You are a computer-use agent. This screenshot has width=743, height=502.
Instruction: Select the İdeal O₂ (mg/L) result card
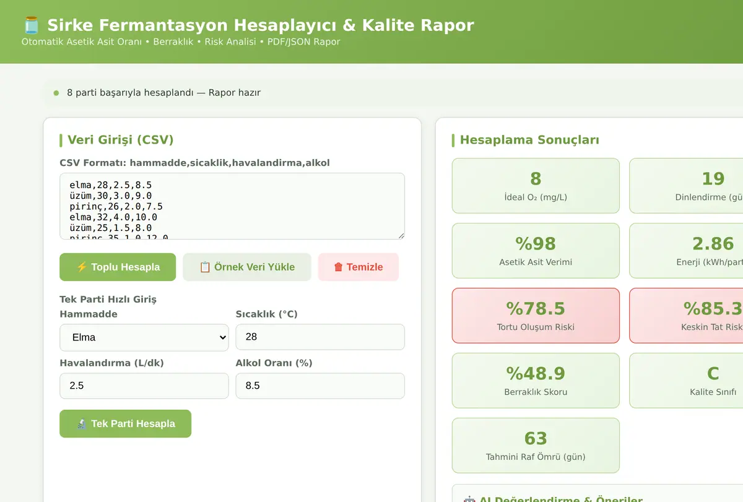[536, 186]
